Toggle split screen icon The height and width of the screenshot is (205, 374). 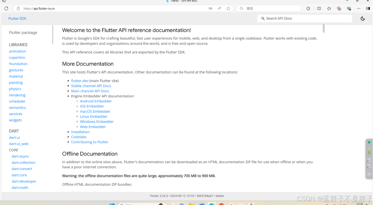click(319, 8)
